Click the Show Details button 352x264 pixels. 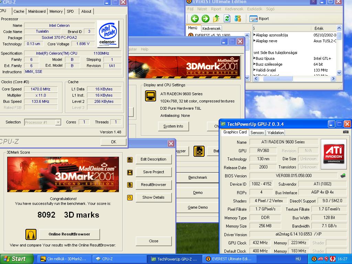point(154,197)
